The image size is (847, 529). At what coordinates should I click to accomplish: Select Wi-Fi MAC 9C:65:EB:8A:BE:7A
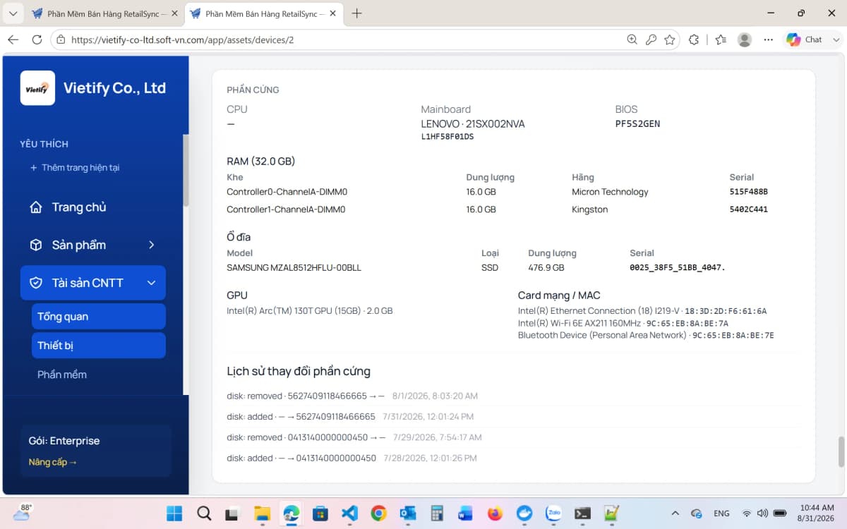687,323
